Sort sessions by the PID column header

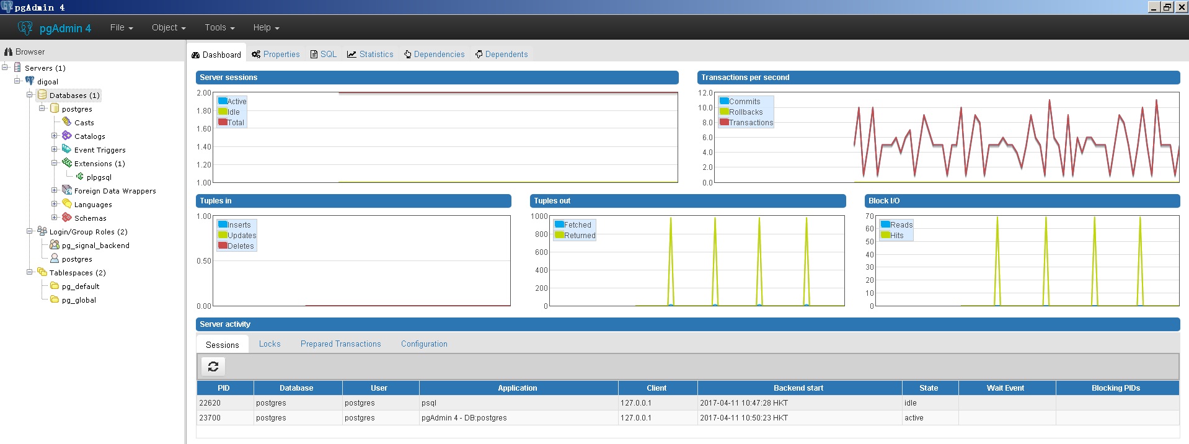pos(224,388)
